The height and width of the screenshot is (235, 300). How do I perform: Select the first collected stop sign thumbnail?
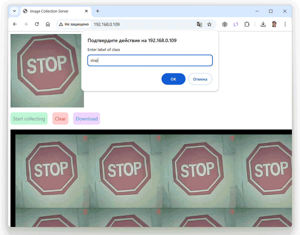(52, 171)
